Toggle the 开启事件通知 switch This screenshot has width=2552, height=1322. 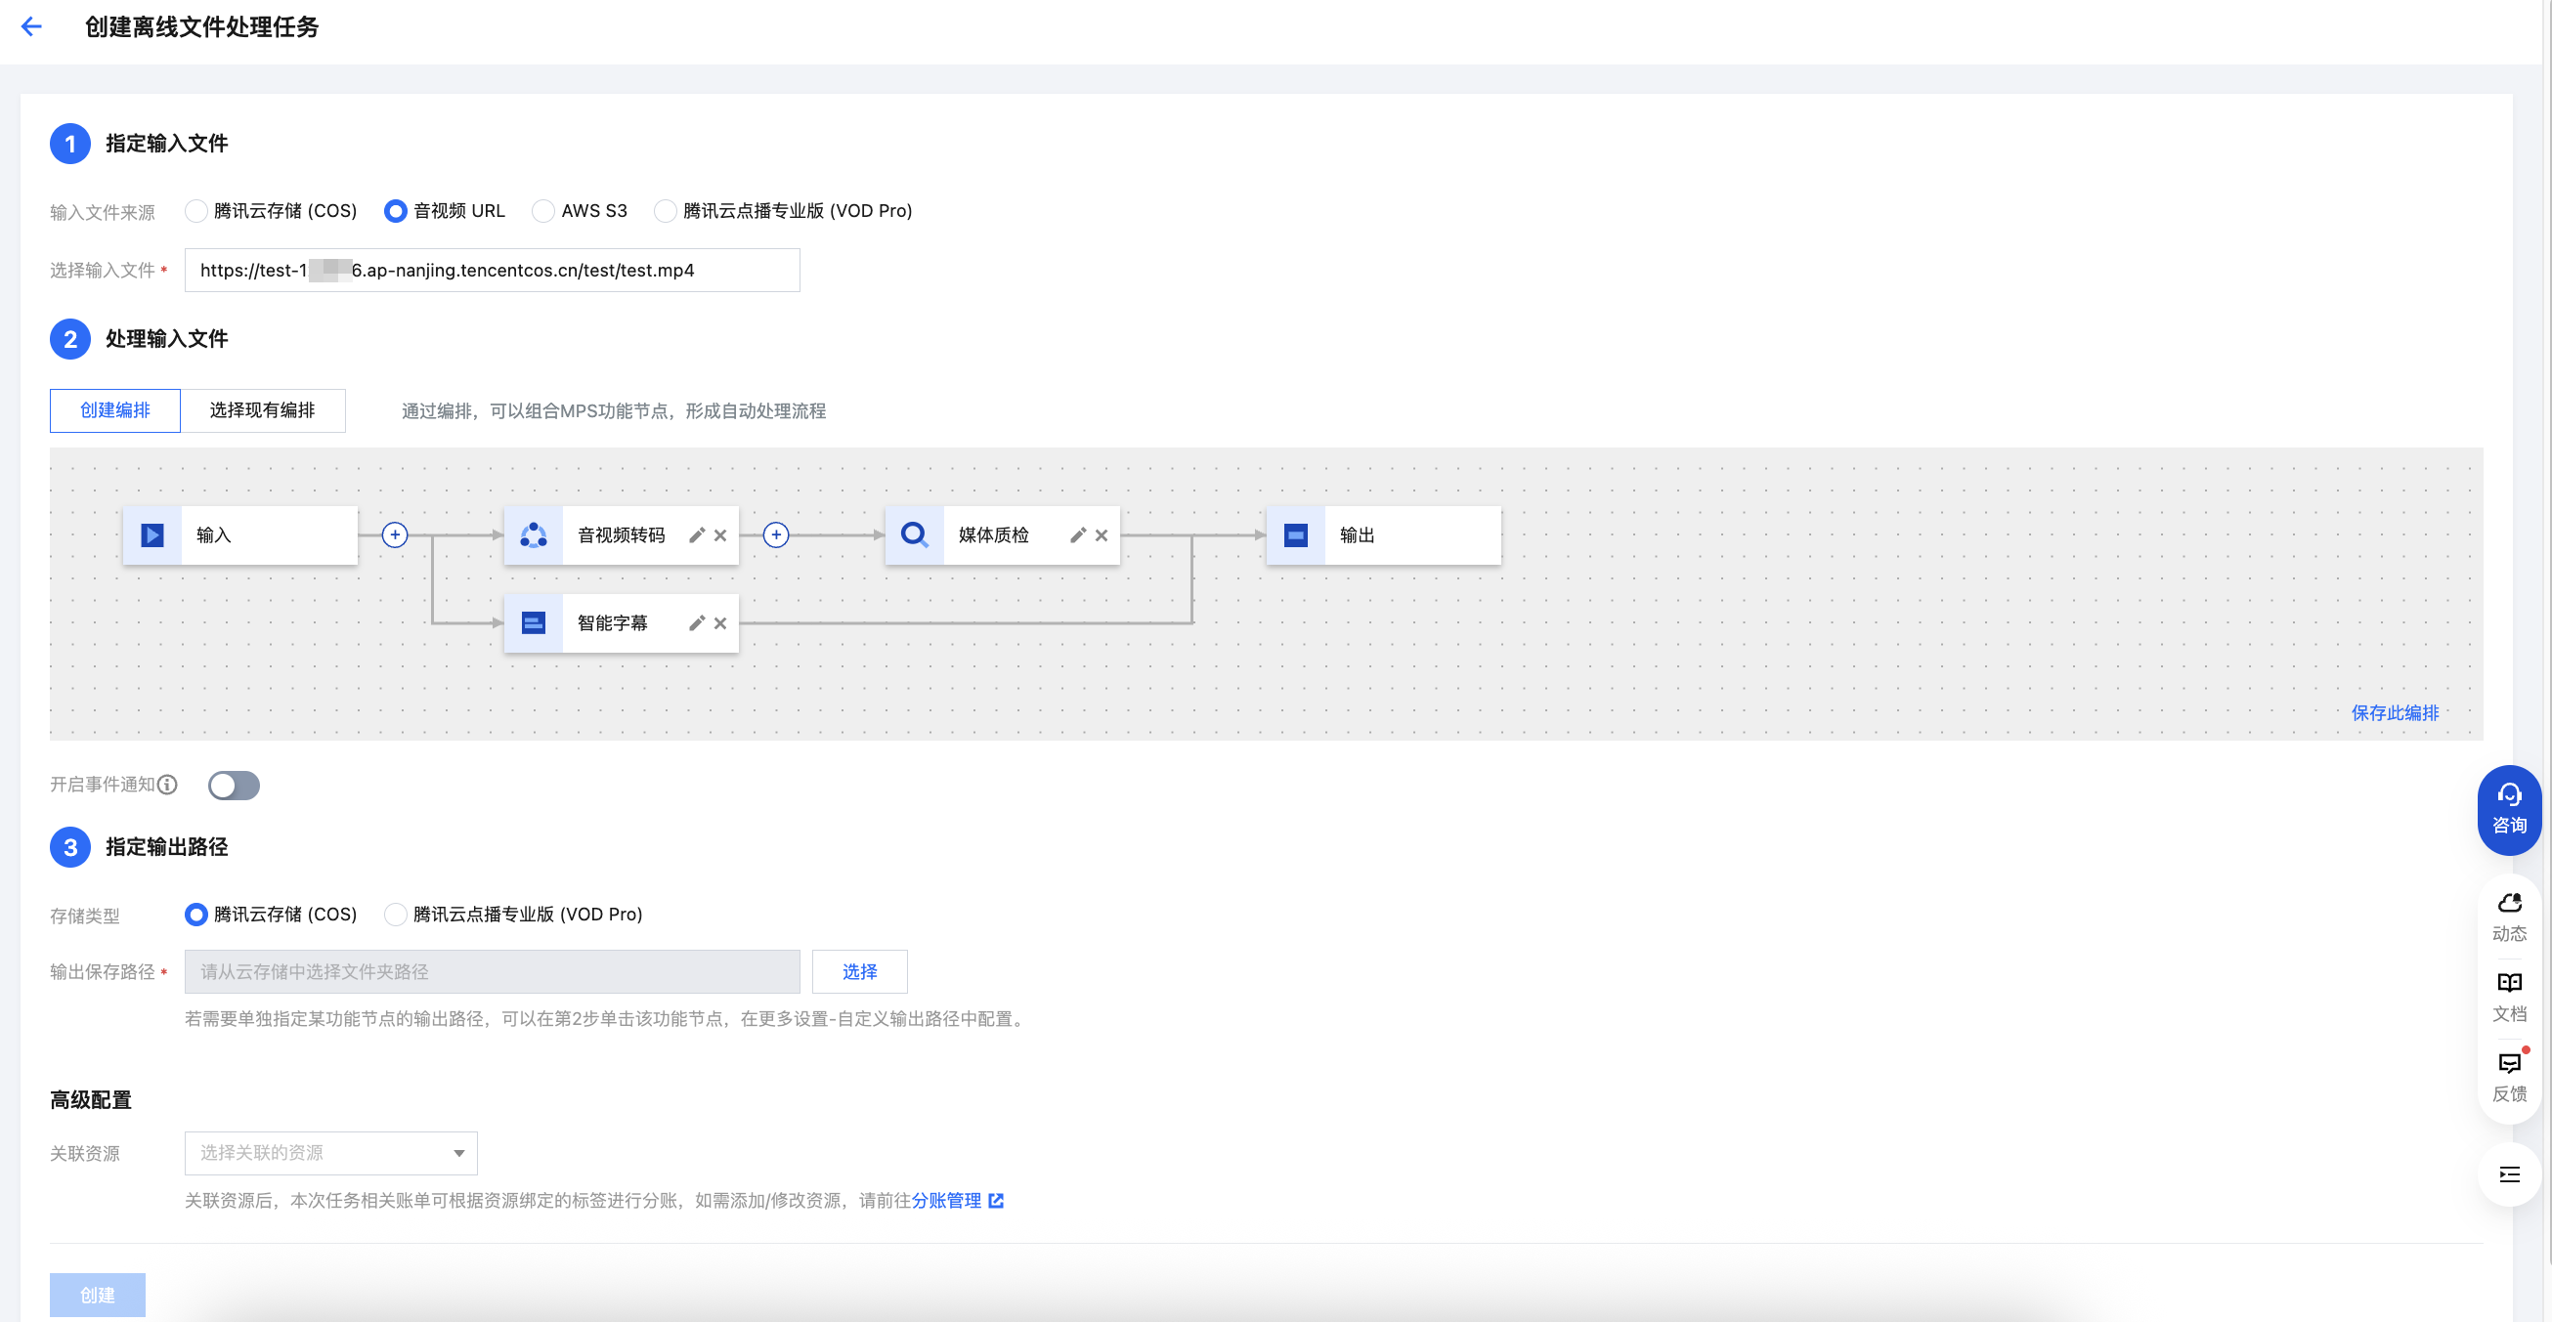[x=234, y=786]
